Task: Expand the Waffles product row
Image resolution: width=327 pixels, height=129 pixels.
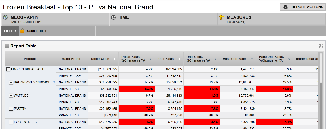Action: click(x=11, y=96)
